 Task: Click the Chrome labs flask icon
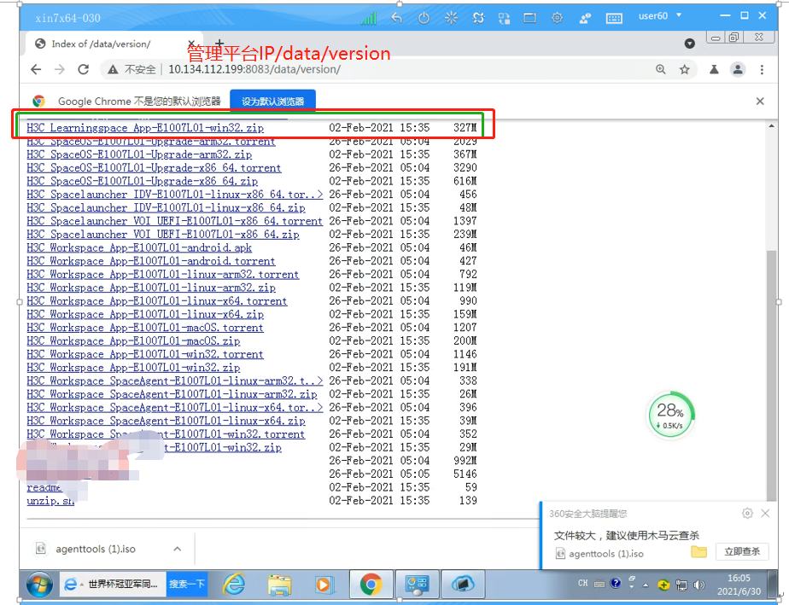coord(714,69)
